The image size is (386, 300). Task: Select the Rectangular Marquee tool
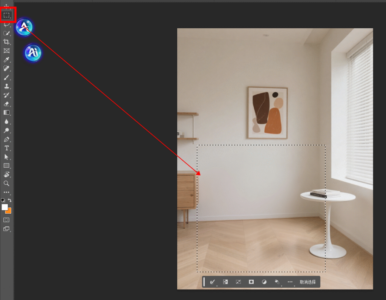point(6,15)
